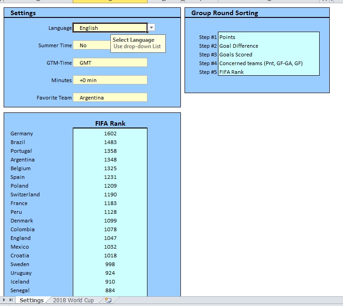343x306 pixels.
Task: Insert a new worksheet with tab icon
Action: (108, 300)
